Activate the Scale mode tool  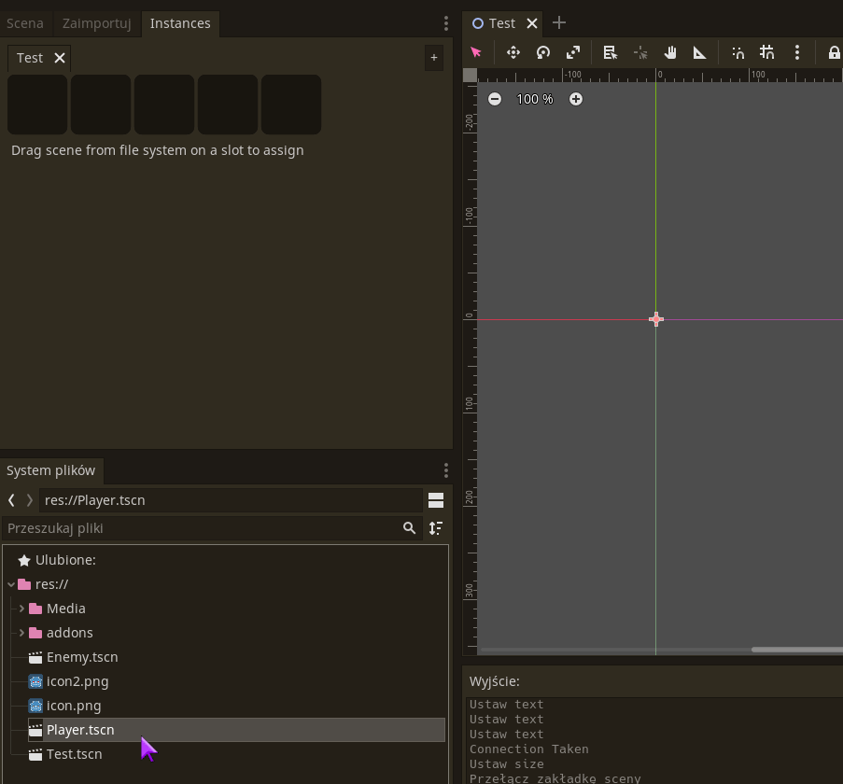(x=573, y=52)
